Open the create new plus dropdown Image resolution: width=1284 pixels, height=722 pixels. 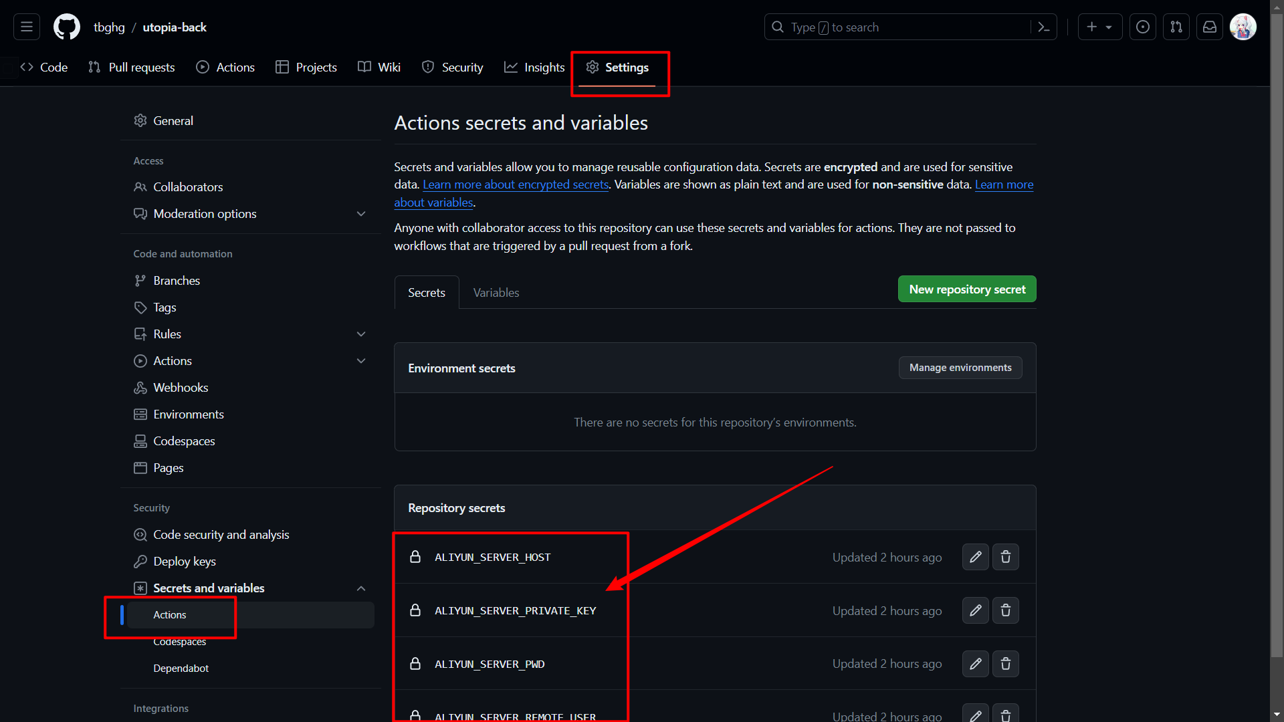point(1099,27)
